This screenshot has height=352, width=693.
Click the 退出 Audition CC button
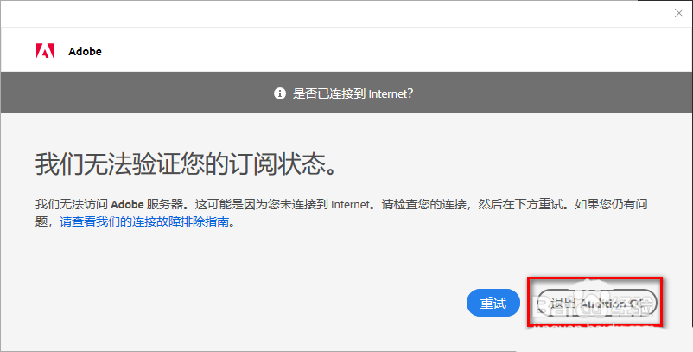click(596, 303)
